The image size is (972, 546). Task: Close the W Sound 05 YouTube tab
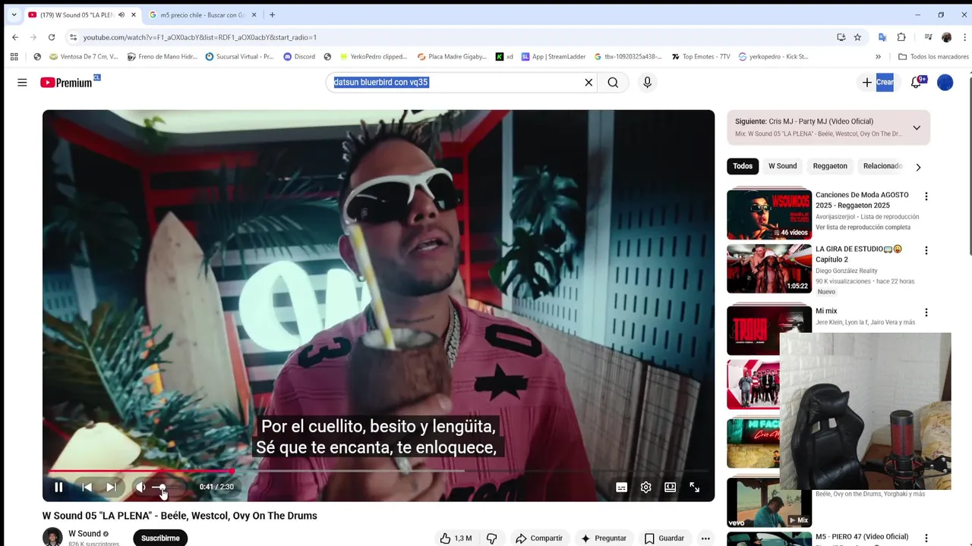tap(134, 14)
